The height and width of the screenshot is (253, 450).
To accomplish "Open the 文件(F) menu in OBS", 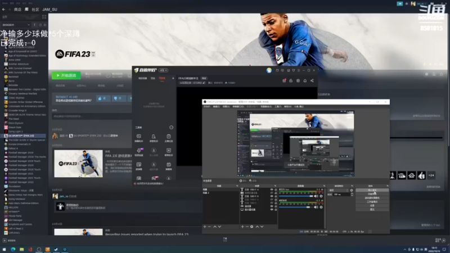I will tap(206, 106).
